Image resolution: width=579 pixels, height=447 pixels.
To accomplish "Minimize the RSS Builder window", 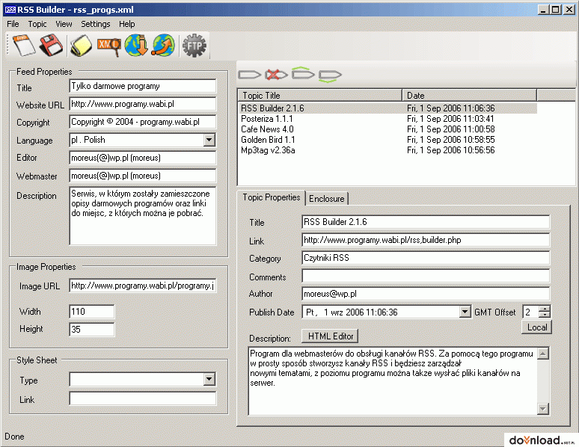I will click(x=543, y=10).
